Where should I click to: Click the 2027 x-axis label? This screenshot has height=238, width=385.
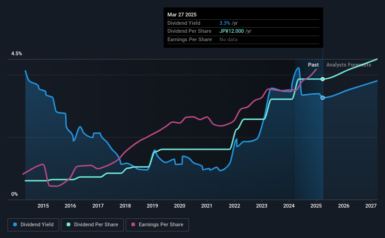371,206
